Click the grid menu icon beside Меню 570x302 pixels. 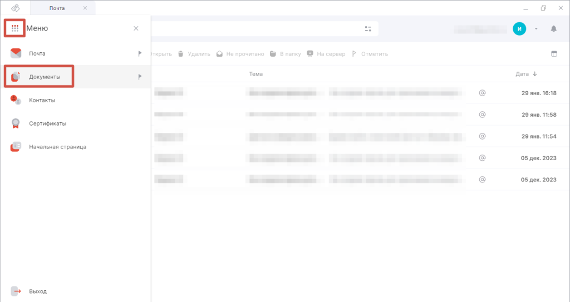click(15, 28)
